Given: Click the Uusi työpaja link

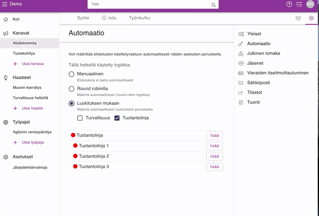Looking at the screenshot, I should point(33,142).
